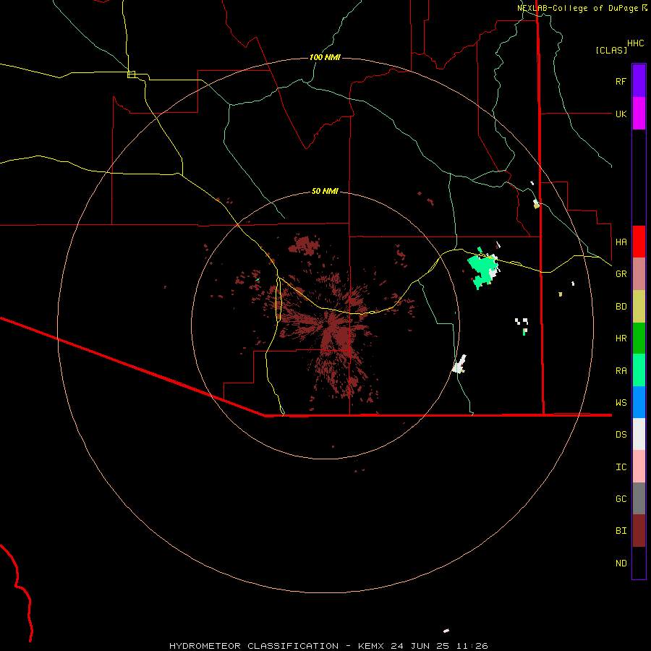This screenshot has width=651, height=651.
Task: Click the "RA" legend label
Action: [621, 371]
